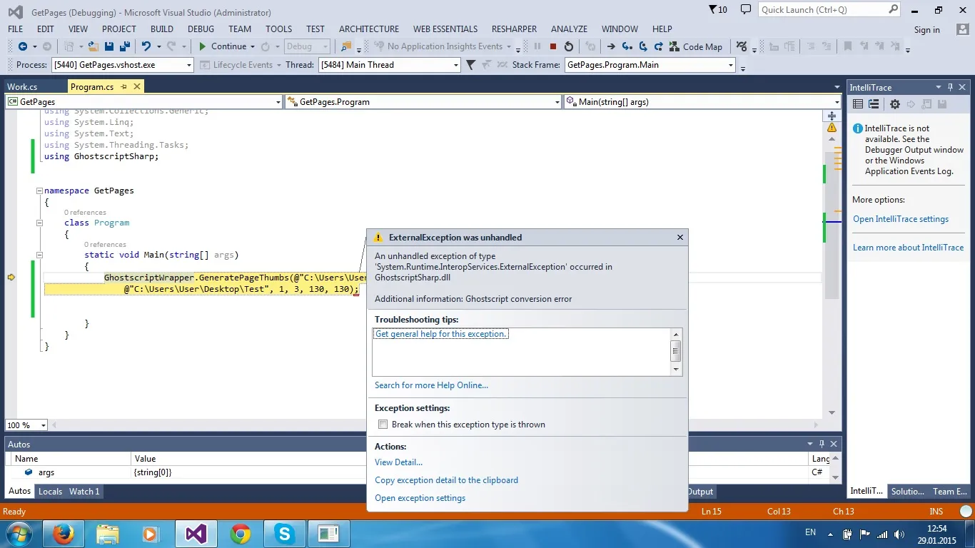Open the Continue button dropdown arrow

click(252, 46)
